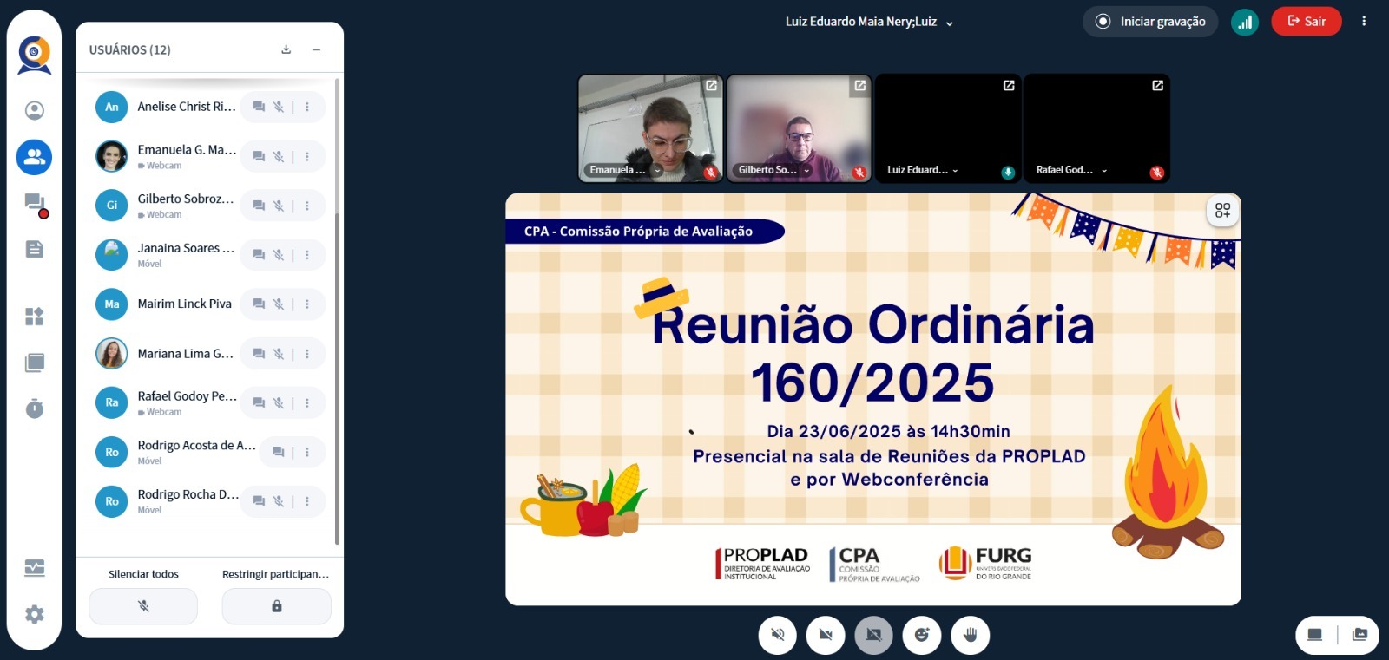Viewport: 1389px width, 660px height.
Task: Toggle screen sharing button
Action: coord(873,635)
